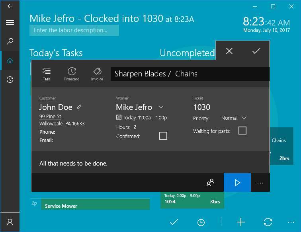Image resolution: width=301 pixels, height=232 pixels.
Task: Add a new item with plus icon
Action: point(241,222)
